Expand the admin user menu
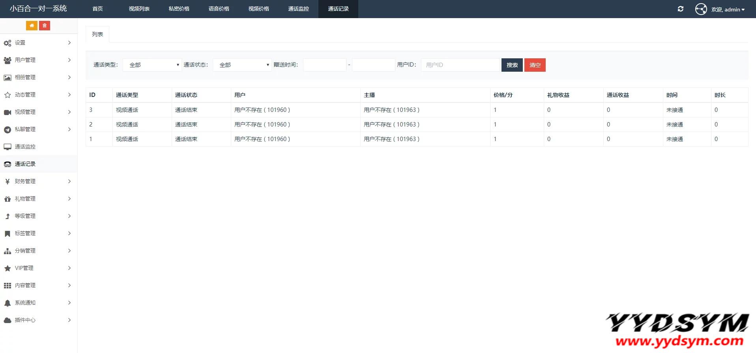The image size is (756, 353). 728,9
